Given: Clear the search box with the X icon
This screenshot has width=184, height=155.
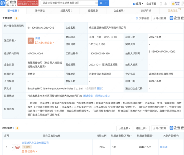Looking at the screenshot, I should pyautogui.click(x=97, y=3).
